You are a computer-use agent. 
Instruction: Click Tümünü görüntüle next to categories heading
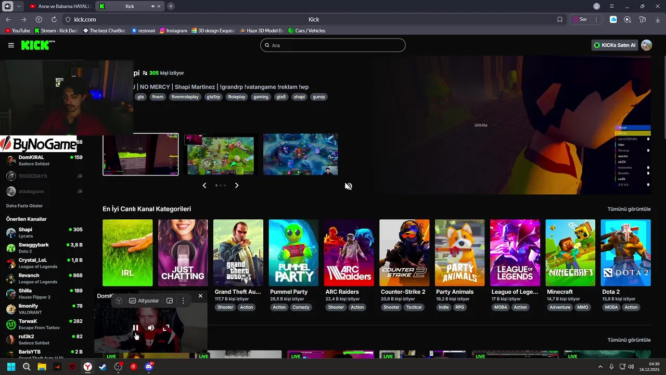[629, 209]
